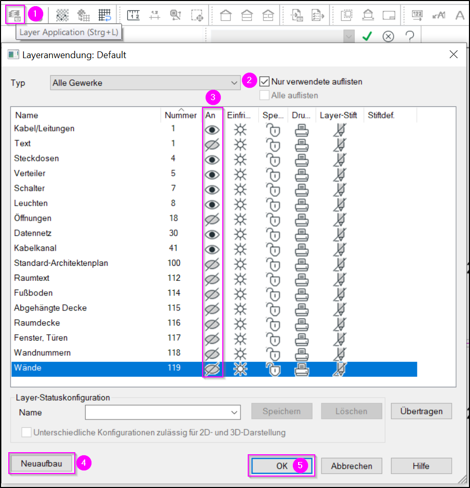Confirm with the green checkmark icon
Screen dimensions: 470x488
(367, 36)
